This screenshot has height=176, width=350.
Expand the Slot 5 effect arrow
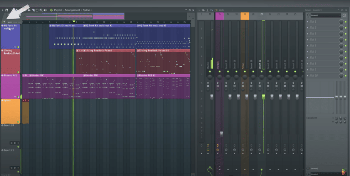point(308,45)
